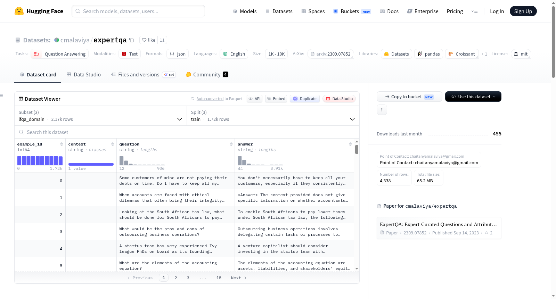Click the English language tag

pyautogui.click(x=234, y=54)
